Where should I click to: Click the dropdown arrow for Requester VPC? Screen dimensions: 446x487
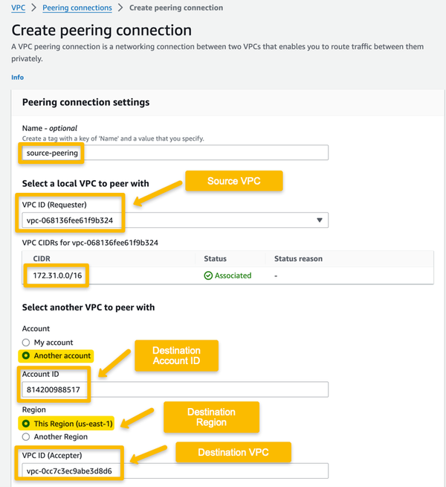pos(320,220)
